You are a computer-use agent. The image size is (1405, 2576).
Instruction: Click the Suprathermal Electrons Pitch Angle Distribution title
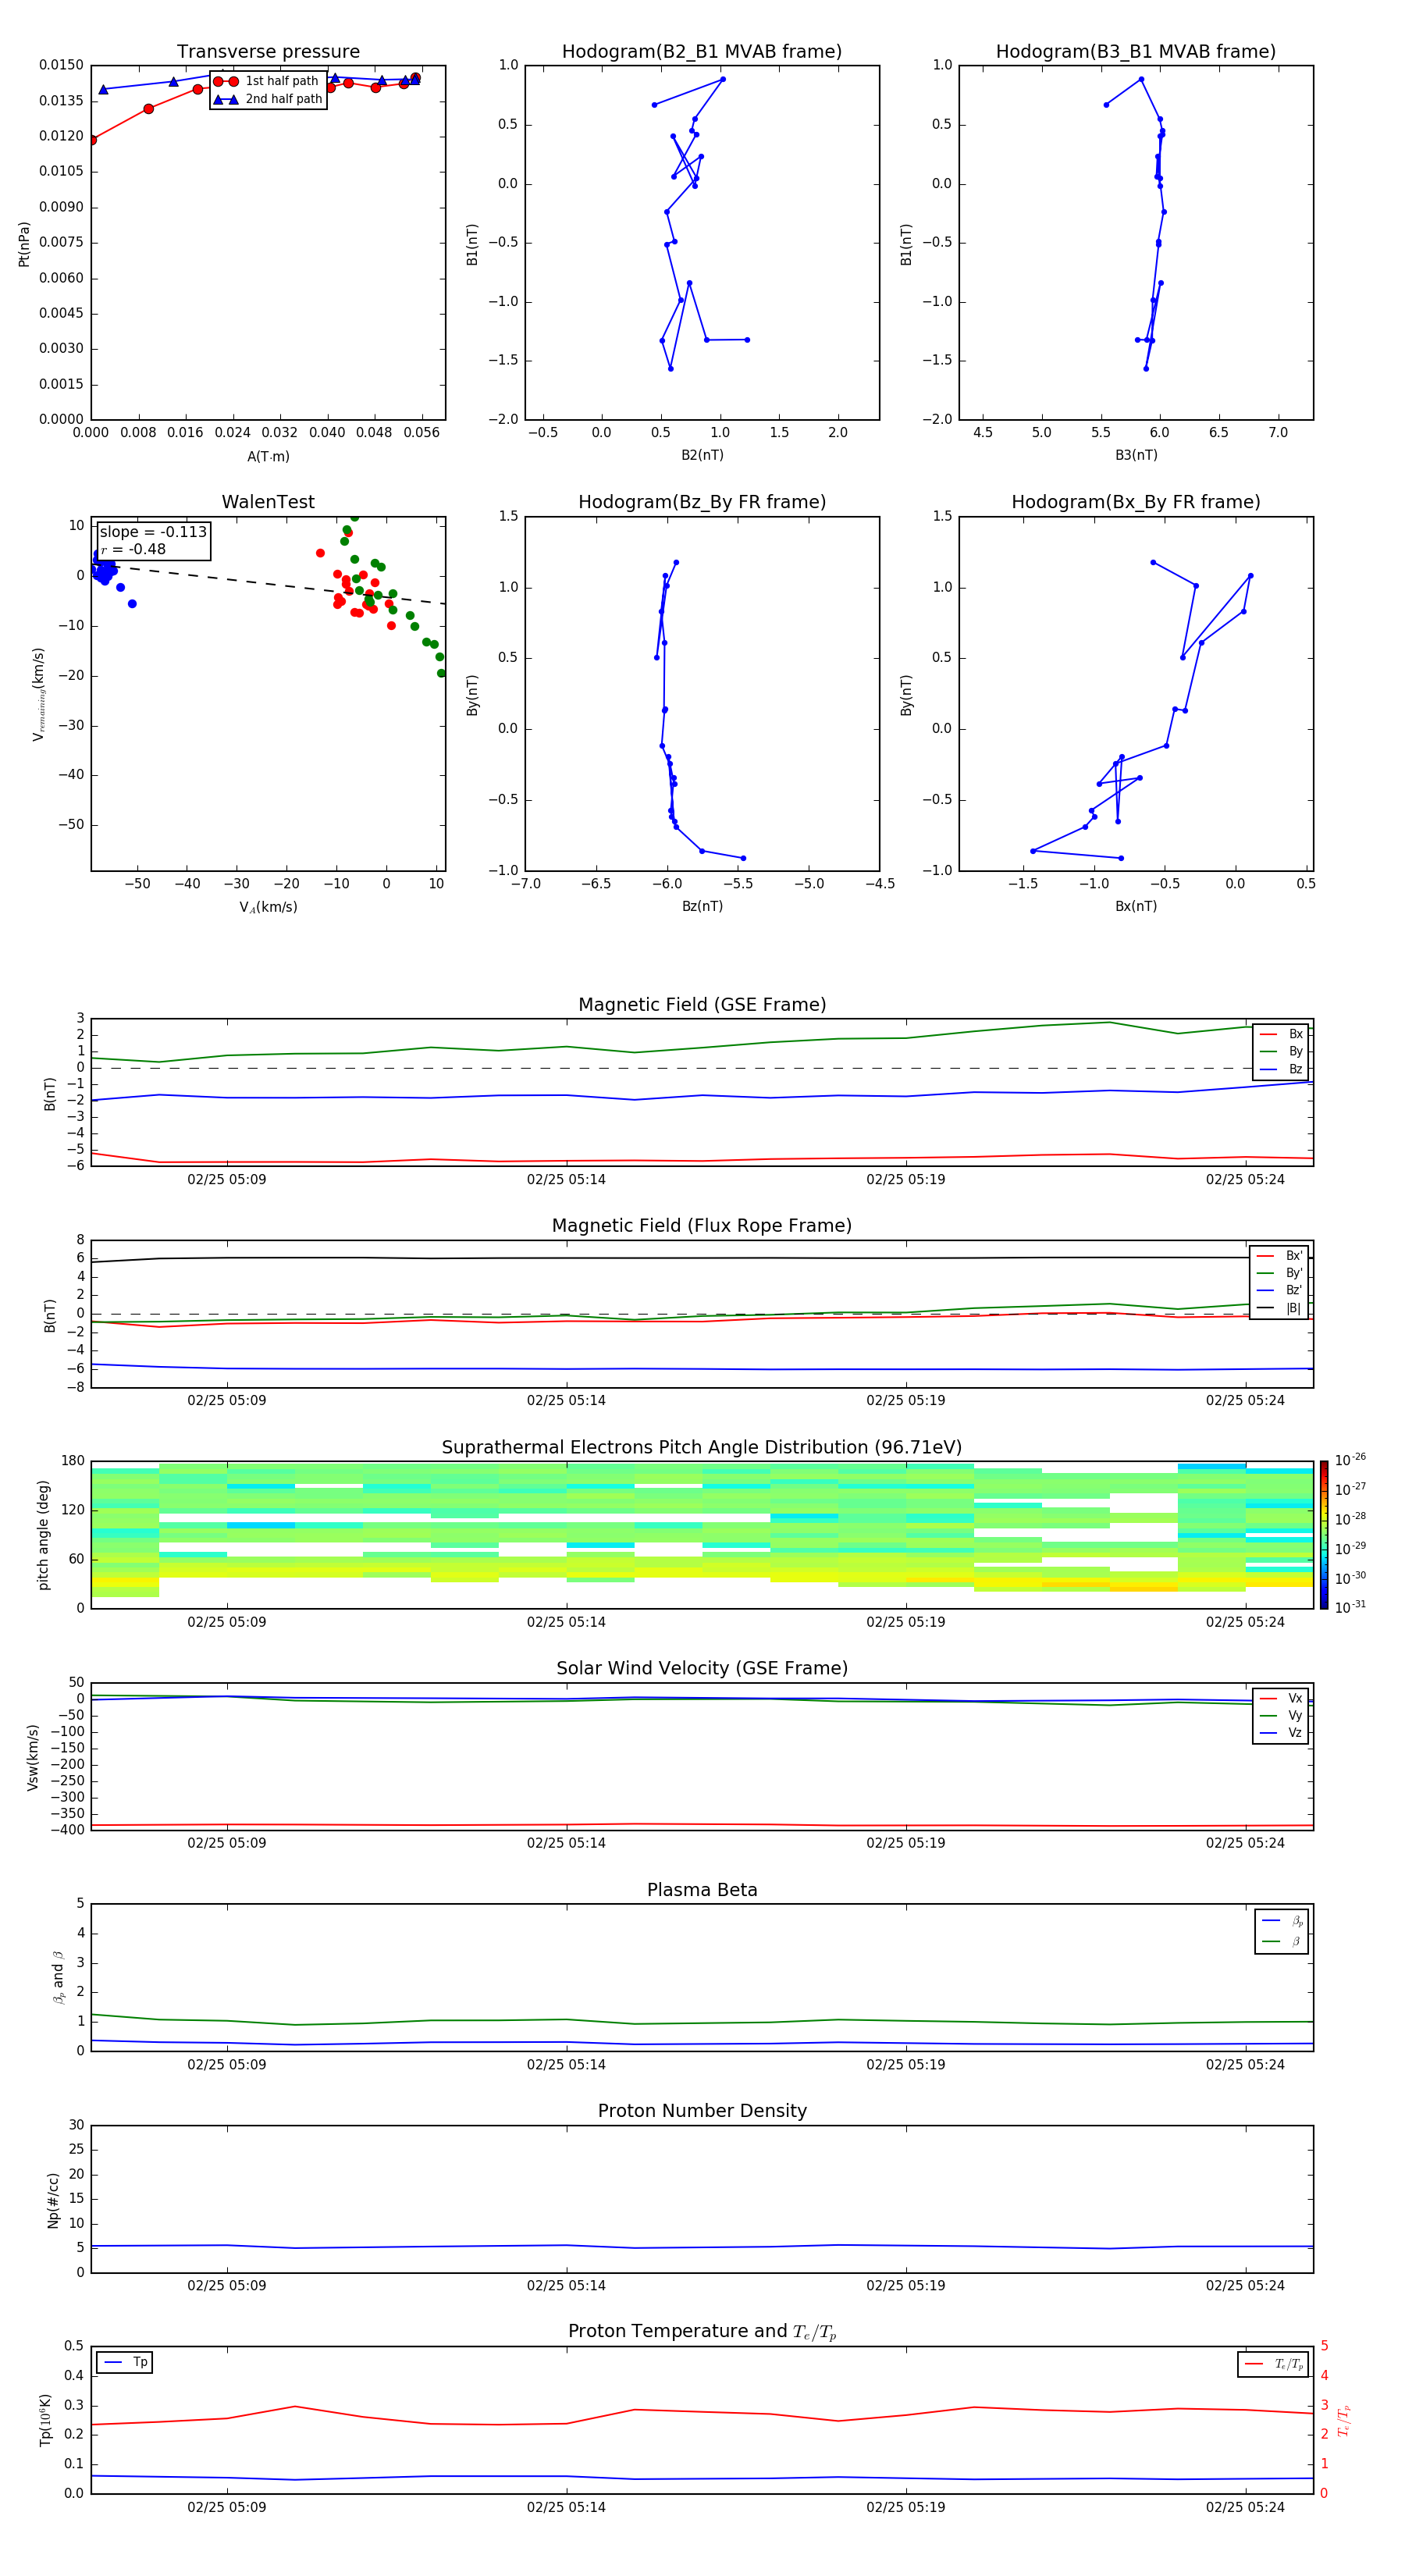[702, 1448]
